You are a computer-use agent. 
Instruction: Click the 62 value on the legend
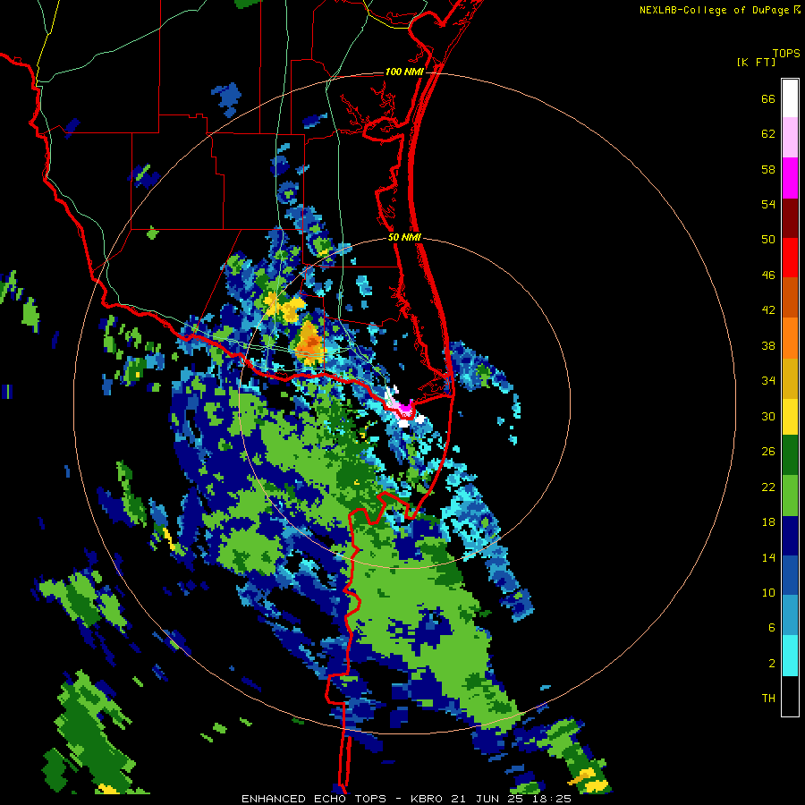coord(768,134)
